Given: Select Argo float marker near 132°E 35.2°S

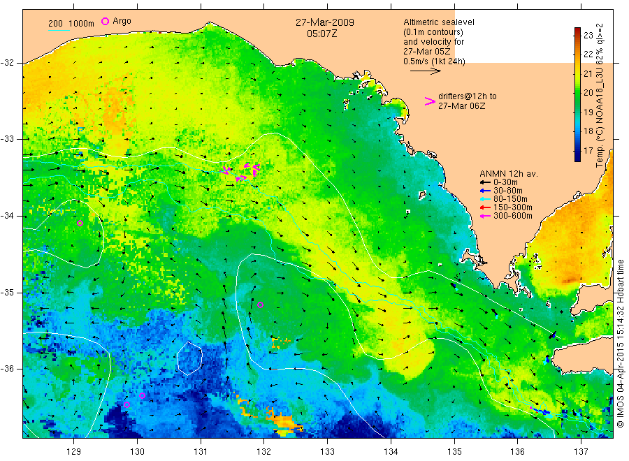Looking at the screenshot, I should (x=260, y=305).
